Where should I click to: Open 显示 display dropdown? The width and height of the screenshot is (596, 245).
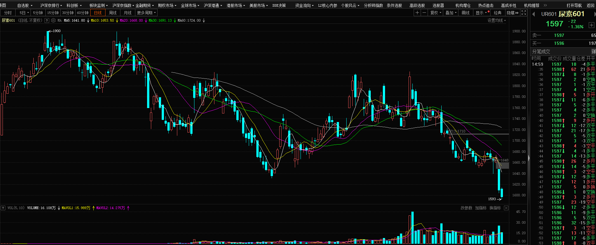point(481,13)
